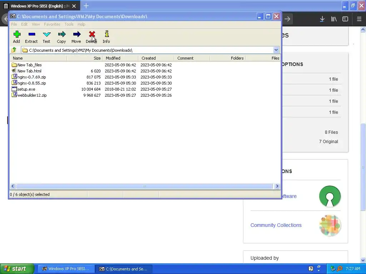
Task: Click the Add toolbar icon in 7-Zip
Action: 17,35
